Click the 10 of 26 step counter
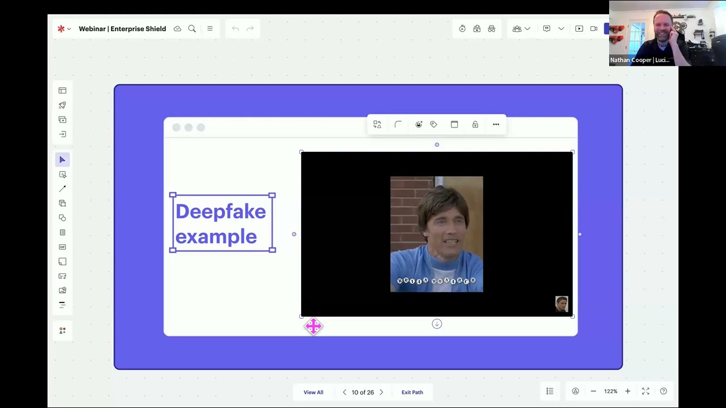Image resolution: width=726 pixels, height=408 pixels. (x=363, y=392)
